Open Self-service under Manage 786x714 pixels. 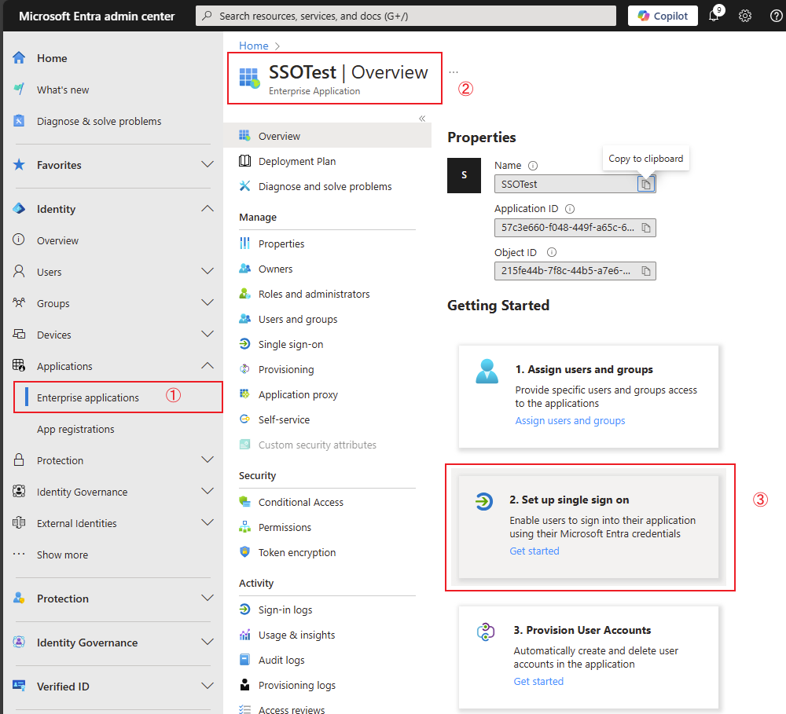(x=284, y=420)
